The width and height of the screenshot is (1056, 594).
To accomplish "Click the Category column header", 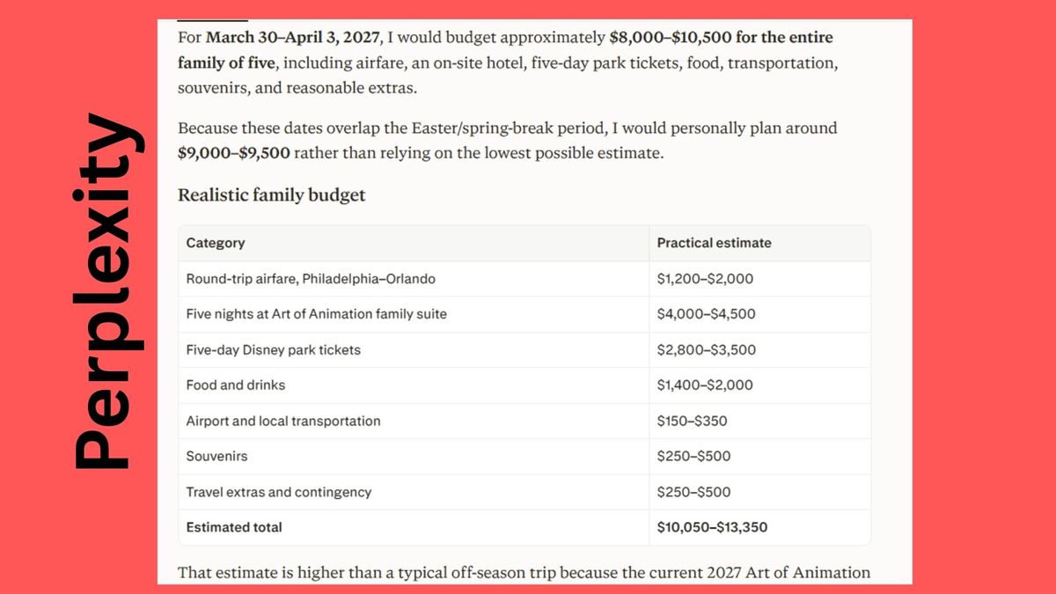I will [216, 243].
